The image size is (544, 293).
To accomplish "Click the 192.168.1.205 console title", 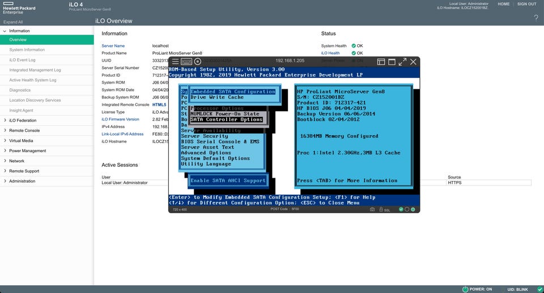I will coord(290,61).
